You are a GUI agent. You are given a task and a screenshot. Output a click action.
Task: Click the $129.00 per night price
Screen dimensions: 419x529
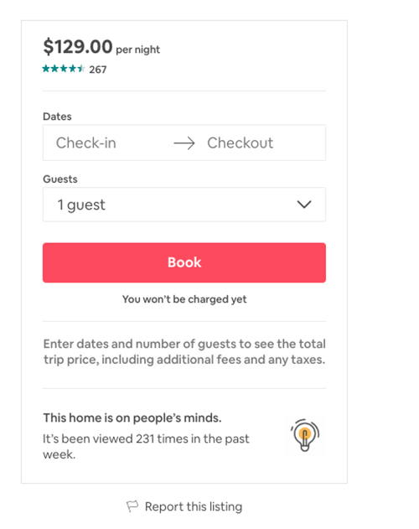[x=101, y=47]
